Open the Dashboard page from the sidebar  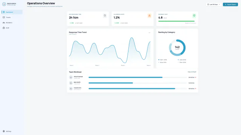[x=12, y=12]
